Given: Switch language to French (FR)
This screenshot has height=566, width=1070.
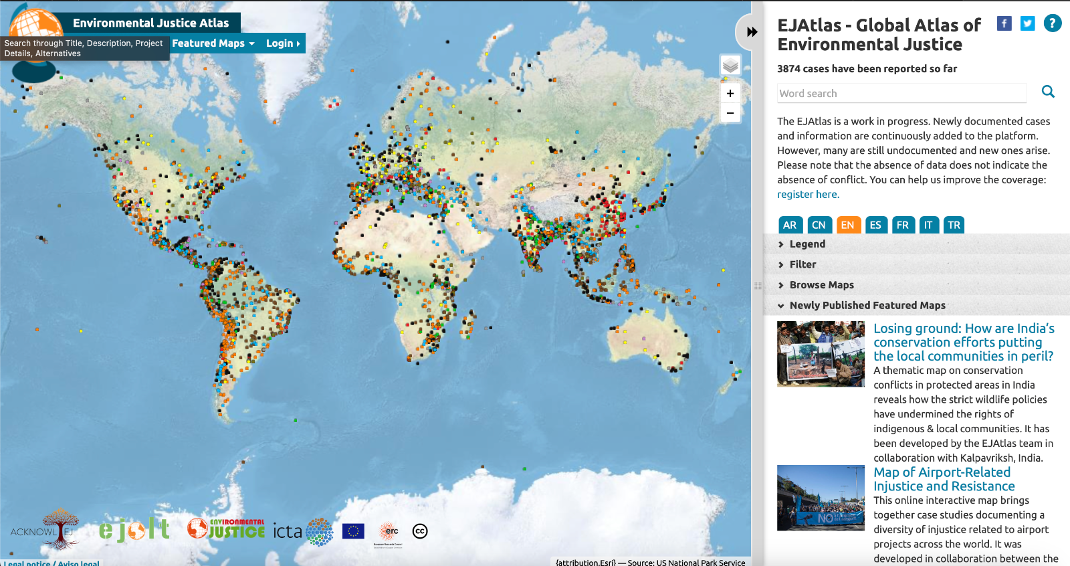Looking at the screenshot, I should pos(903,225).
